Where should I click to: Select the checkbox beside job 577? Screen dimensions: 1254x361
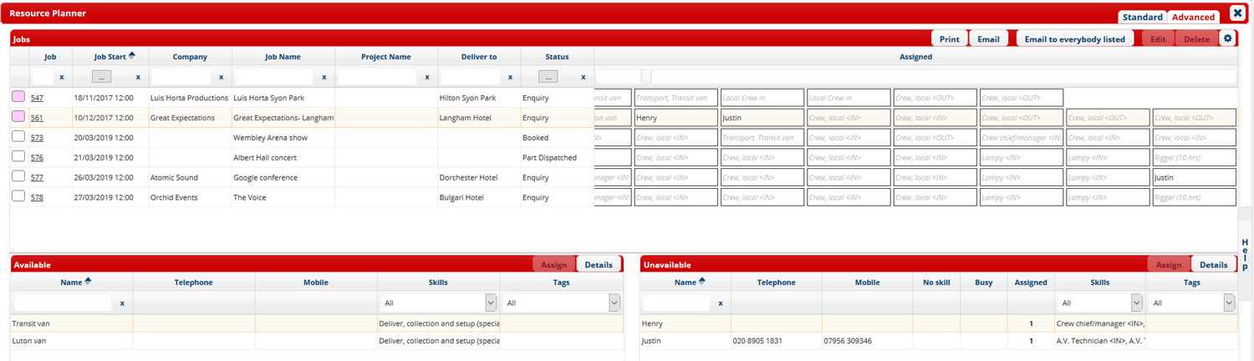18,177
